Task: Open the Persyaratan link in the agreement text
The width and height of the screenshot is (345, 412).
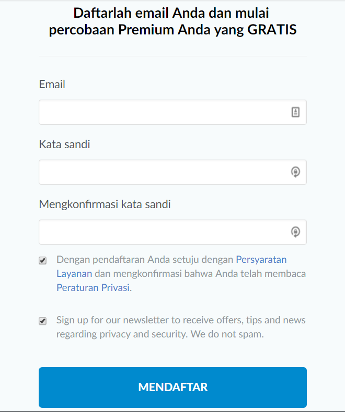Action: [x=261, y=260]
